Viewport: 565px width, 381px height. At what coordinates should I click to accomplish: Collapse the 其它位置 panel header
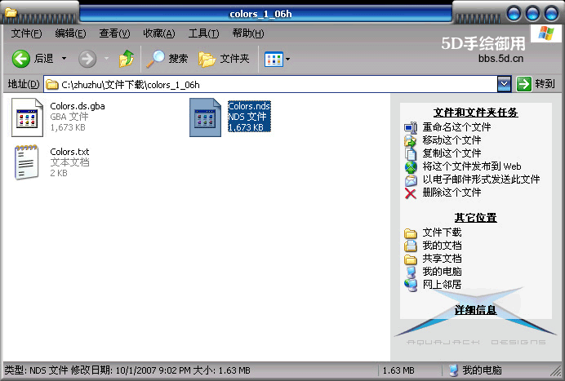(475, 218)
